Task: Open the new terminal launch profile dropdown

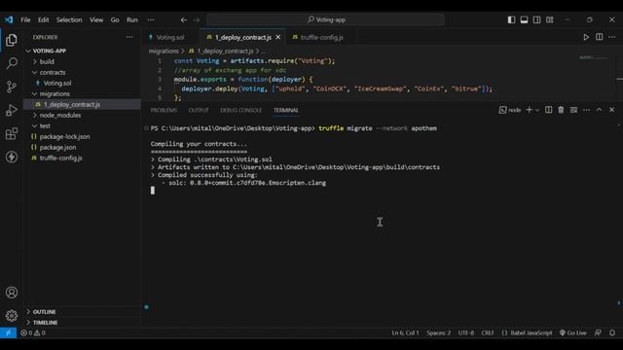Action: click(537, 110)
